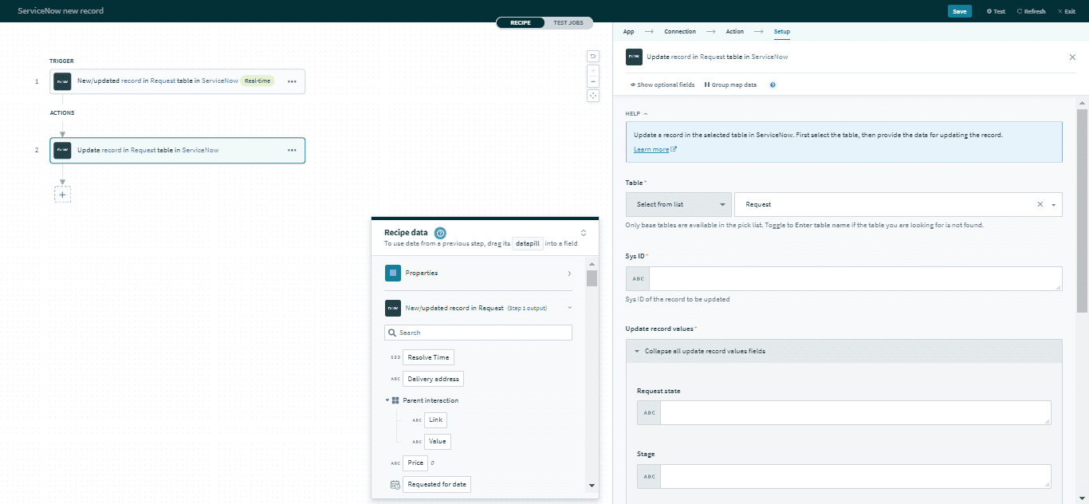This screenshot has width=1089, height=504.
Task: Toggle Group map data
Action: [730, 85]
